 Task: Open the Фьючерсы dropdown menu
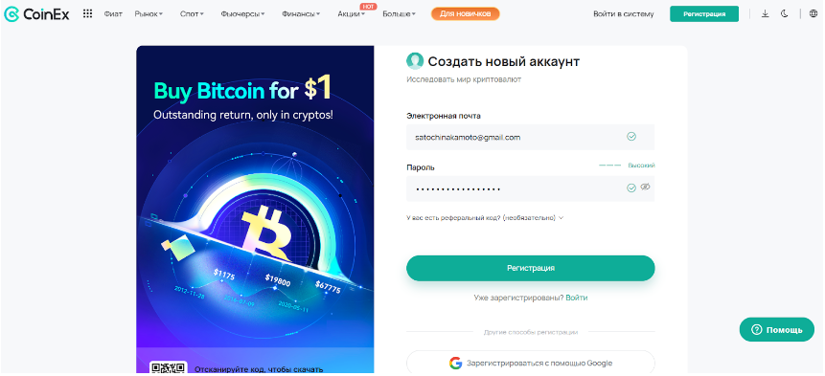pos(242,14)
